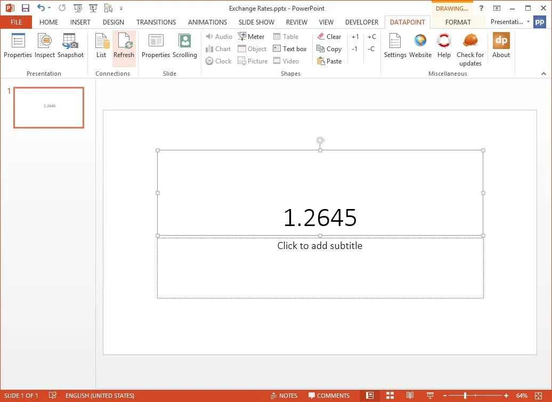Toggle the Notes pane

pyautogui.click(x=284, y=396)
